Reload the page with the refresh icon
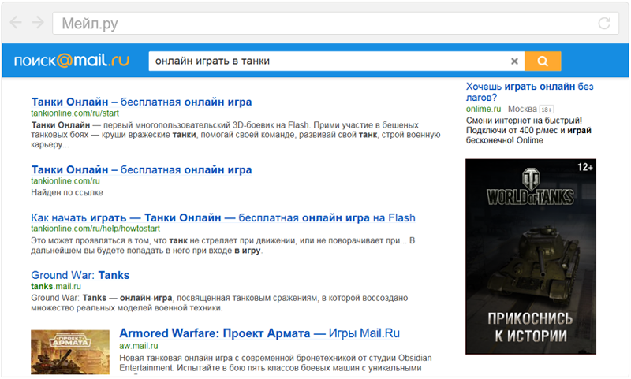The height and width of the screenshot is (379, 631). pos(604,24)
